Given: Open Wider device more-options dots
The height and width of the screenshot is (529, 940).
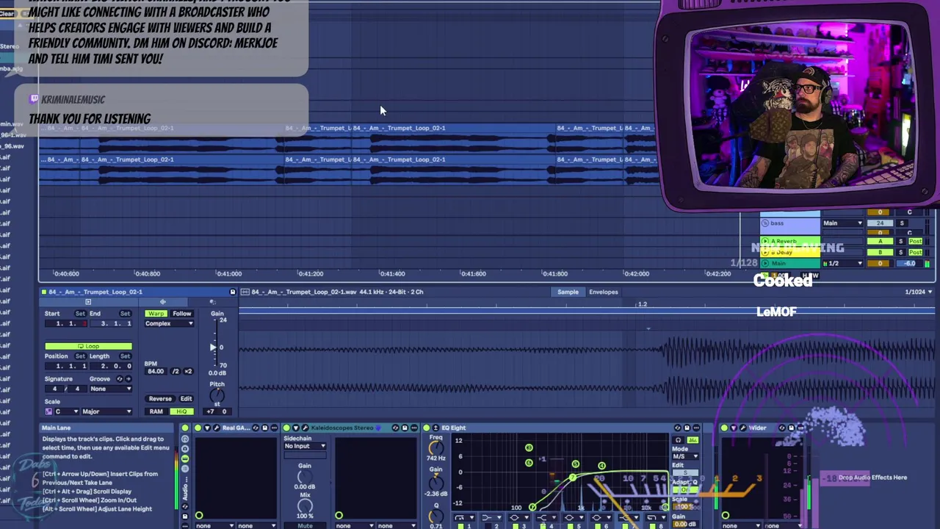Looking at the screenshot, I should pyautogui.click(x=800, y=428).
